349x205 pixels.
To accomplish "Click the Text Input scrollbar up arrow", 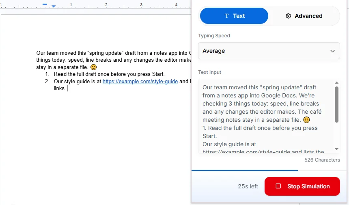I will coord(336,82).
